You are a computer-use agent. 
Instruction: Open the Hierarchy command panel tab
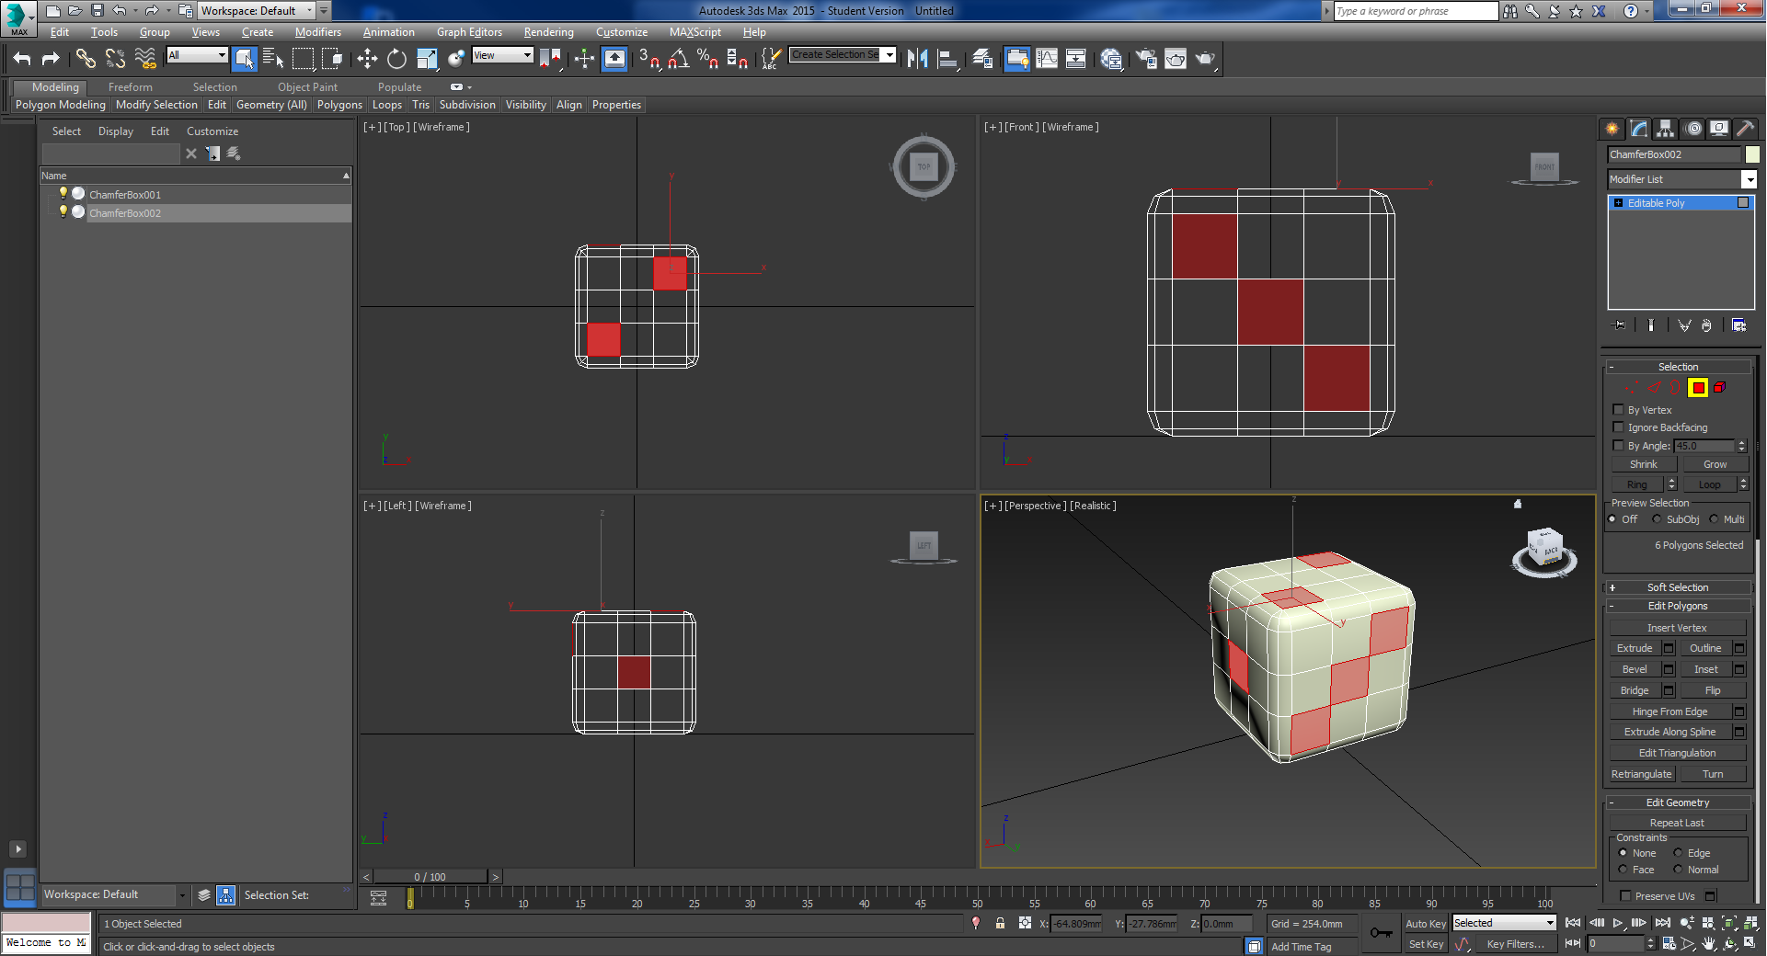pos(1665,129)
